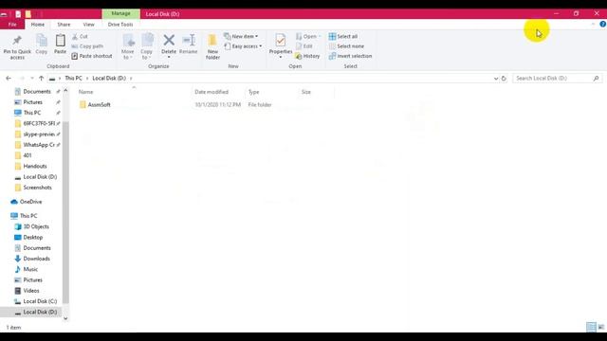607x341 pixels.
Task: Sort by Name column header
Action: point(86,92)
